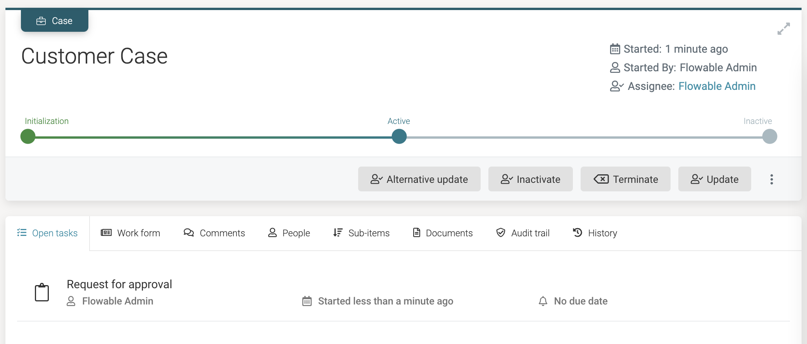
Task: Open the Request for approval task
Action: tap(119, 284)
